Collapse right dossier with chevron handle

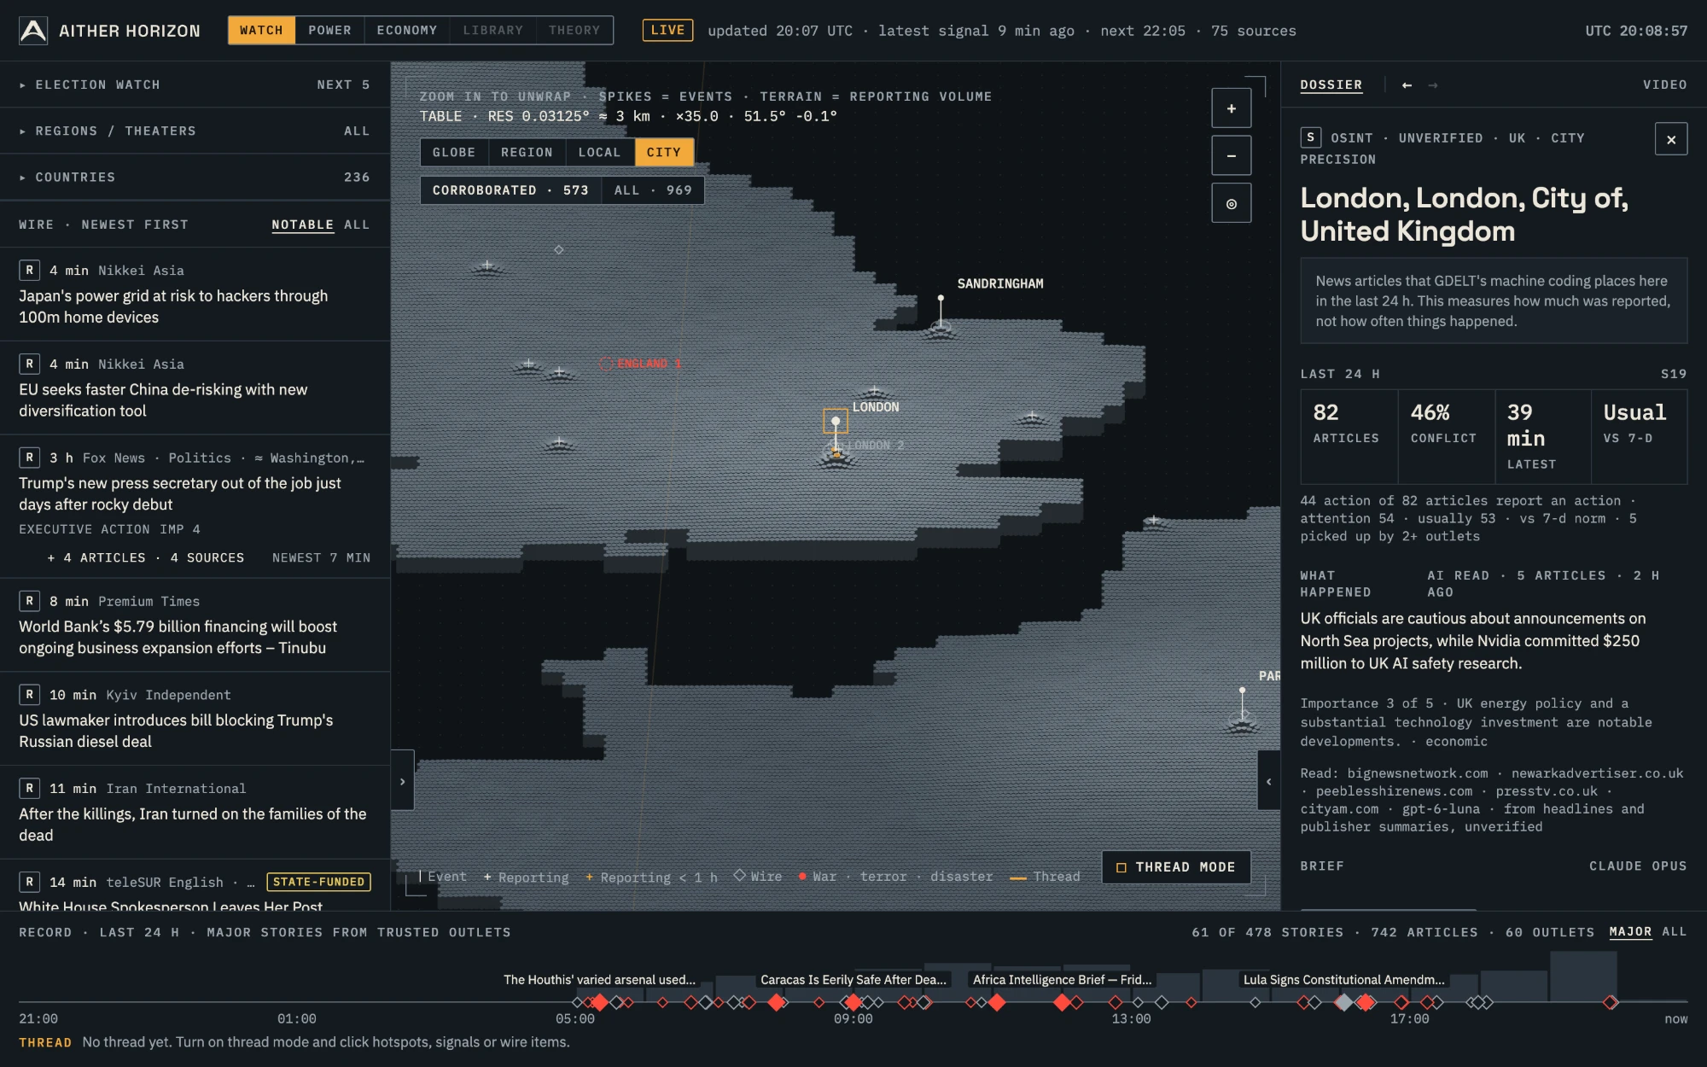(x=1268, y=780)
